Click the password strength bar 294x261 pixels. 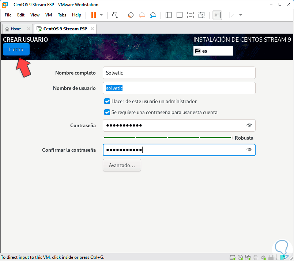click(167, 137)
